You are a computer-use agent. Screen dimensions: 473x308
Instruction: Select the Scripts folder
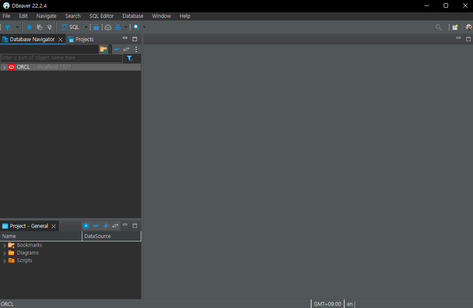tap(25, 260)
